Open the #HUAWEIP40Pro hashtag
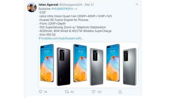Screen dimensions: 176x98 pyautogui.click(x=62, y=9)
